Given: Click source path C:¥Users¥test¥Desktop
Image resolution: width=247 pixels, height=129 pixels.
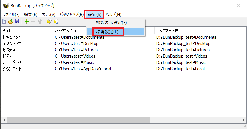Looking at the screenshot, I should pyautogui.click(x=76, y=44).
